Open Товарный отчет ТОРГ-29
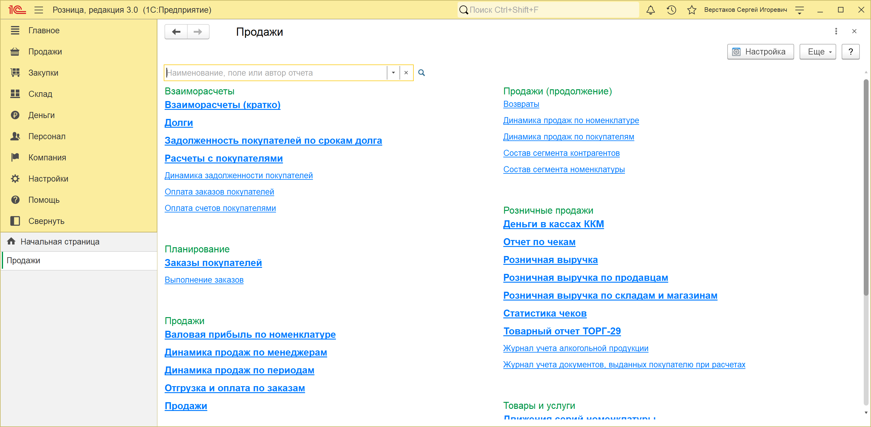Screen dimensions: 871x427 (x=562, y=331)
